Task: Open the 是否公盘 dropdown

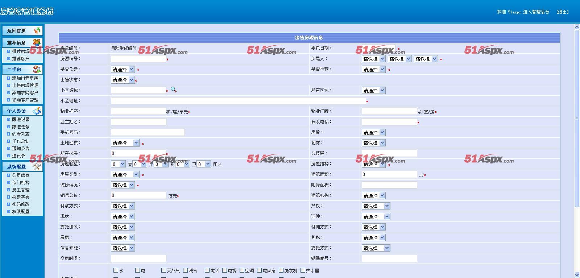Action: click(123, 69)
